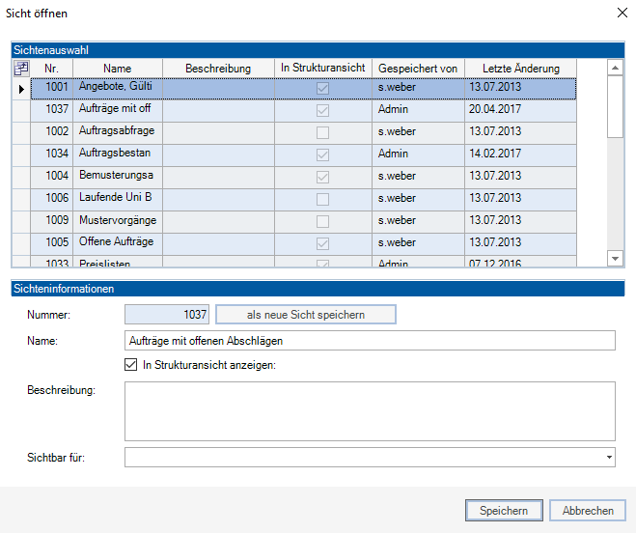Click the 'Abbrechen' button
Screen dimensions: 636x533
[588, 511]
